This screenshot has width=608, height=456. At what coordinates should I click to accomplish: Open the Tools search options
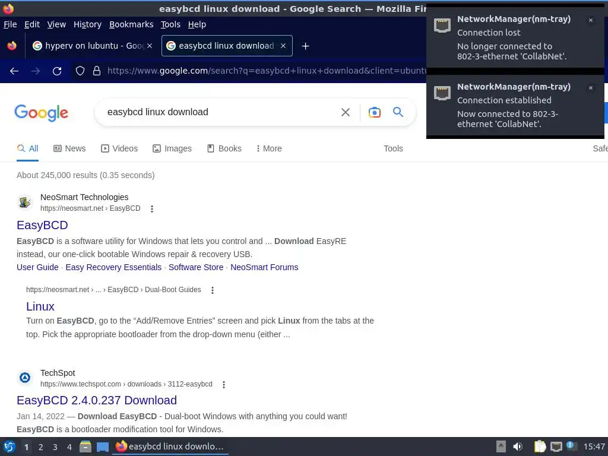[x=393, y=148]
